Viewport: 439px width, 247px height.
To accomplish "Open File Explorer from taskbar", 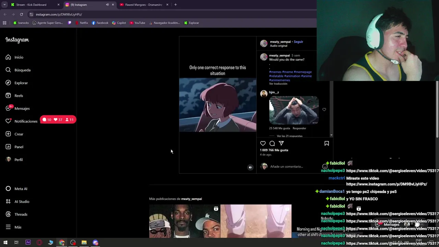I will coord(84,243).
